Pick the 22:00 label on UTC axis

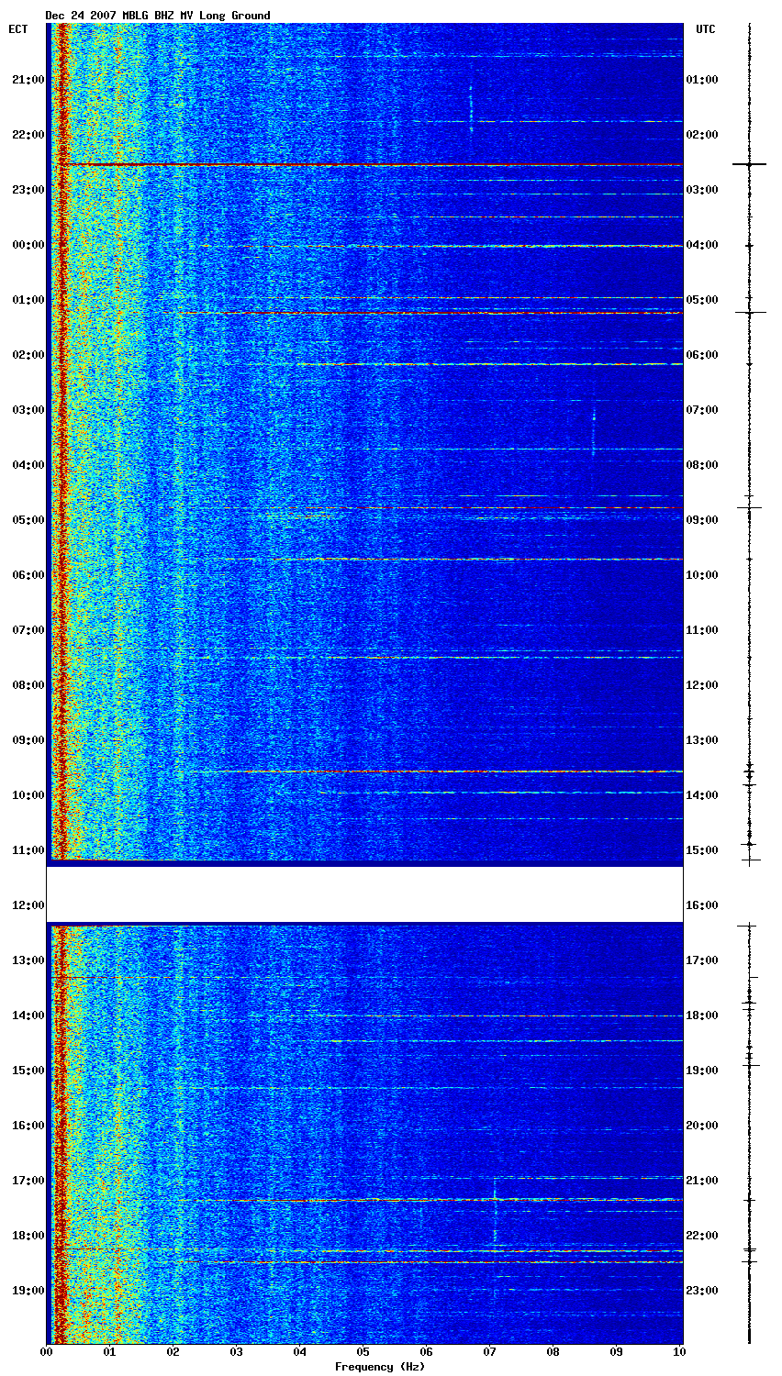702,1236
